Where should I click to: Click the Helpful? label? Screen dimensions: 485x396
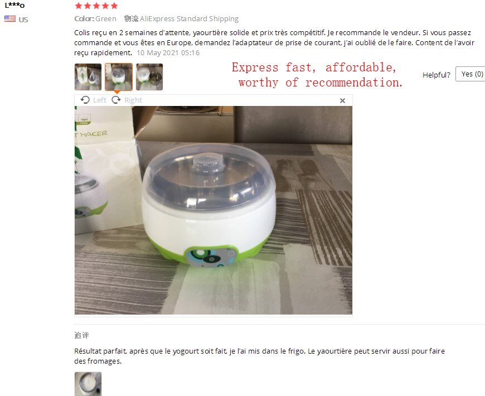(437, 75)
